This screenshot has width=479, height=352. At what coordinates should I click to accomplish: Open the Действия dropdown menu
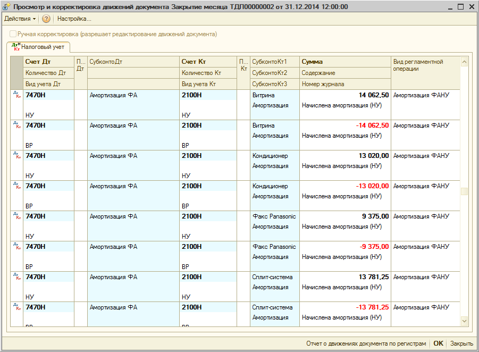click(20, 19)
